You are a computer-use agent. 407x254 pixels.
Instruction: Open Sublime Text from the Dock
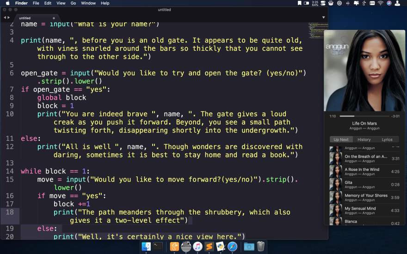pos(209,246)
